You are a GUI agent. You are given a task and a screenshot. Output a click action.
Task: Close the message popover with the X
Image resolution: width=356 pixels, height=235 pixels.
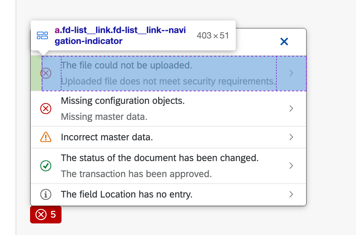tap(284, 42)
